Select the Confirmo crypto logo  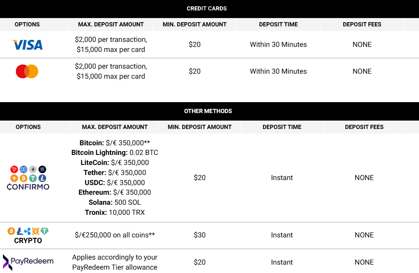(28, 178)
